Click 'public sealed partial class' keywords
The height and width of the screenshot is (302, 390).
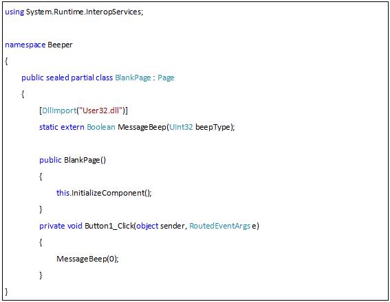point(67,78)
